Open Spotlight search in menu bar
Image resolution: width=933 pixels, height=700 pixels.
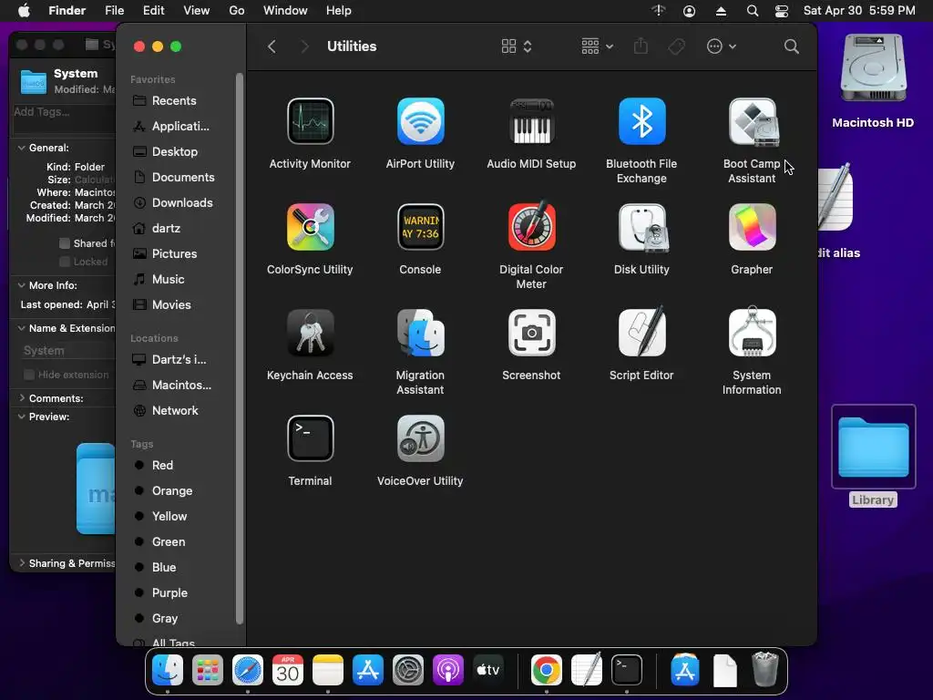coord(752,11)
